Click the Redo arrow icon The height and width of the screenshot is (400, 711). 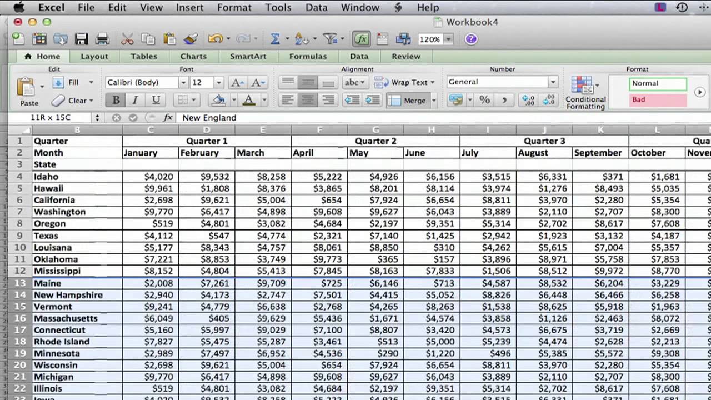coord(243,39)
